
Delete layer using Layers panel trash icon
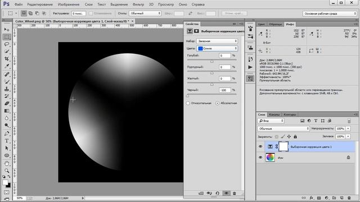point(349,198)
